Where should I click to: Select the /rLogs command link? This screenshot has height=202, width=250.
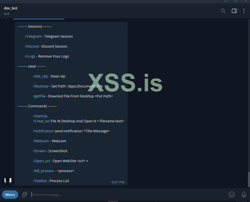pyautogui.click(x=30, y=56)
